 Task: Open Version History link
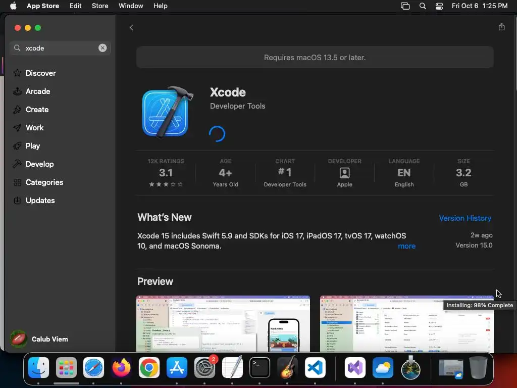pyautogui.click(x=465, y=218)
